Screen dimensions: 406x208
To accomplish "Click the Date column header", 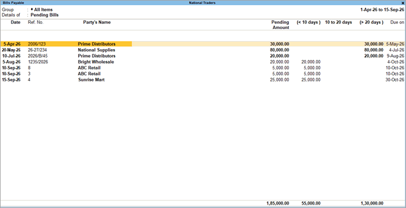I will (16, 23).
